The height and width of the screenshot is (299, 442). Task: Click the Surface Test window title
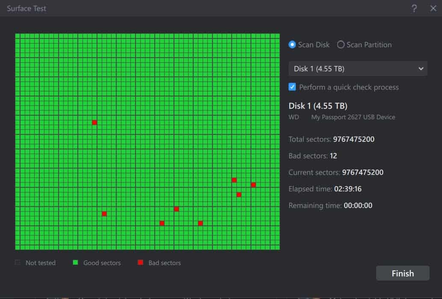point(27,9)
